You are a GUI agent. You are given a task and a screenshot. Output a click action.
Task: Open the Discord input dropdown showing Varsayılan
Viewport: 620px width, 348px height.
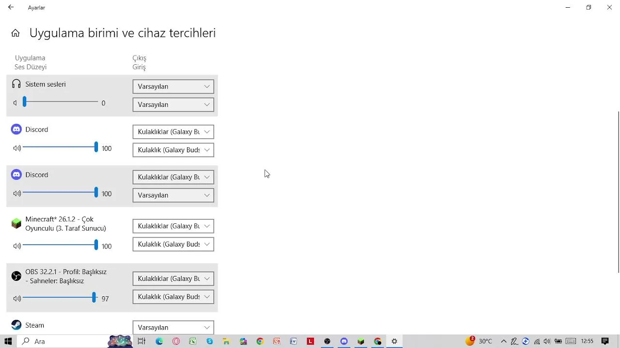tap(173, 195)
